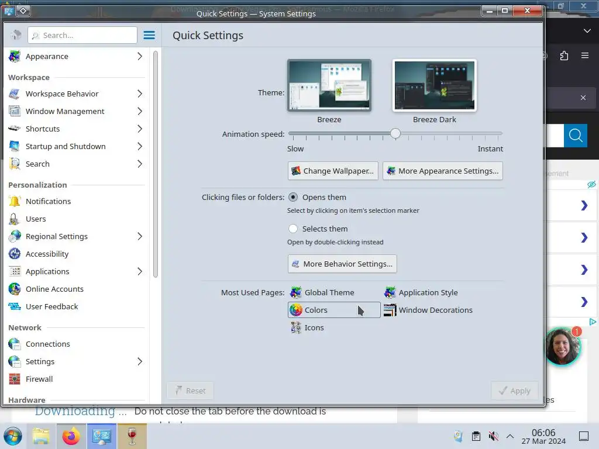Expand the Window Management chevron
599x449 pixels.
[x=140, y=111]
